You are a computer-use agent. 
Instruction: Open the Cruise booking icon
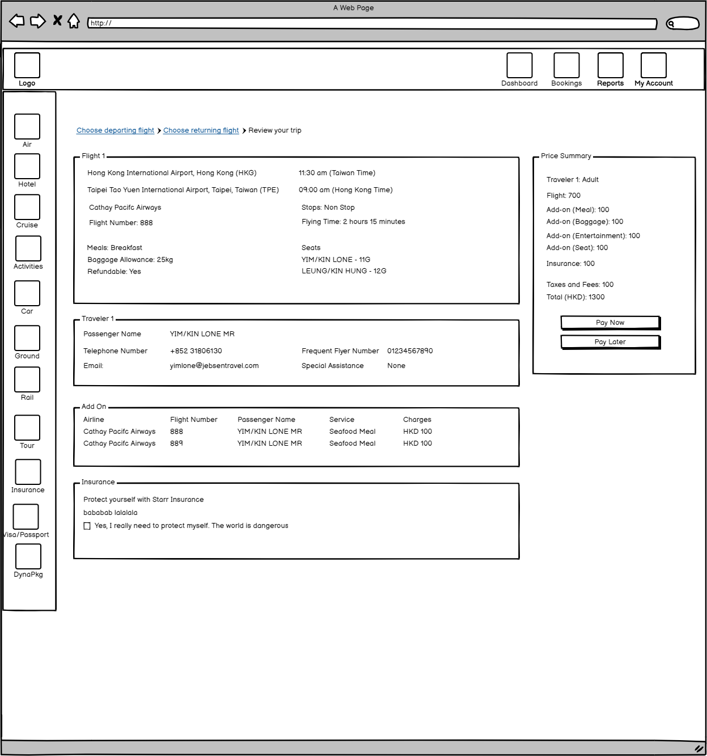(27, 207)
